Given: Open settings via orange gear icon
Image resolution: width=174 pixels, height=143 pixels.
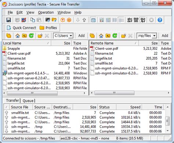Looking at the screenshot, I should (x=69, y=20).
